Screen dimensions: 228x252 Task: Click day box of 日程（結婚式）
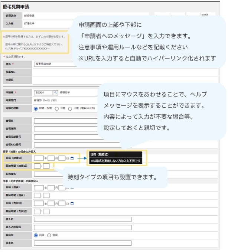(x=62, y=158)
